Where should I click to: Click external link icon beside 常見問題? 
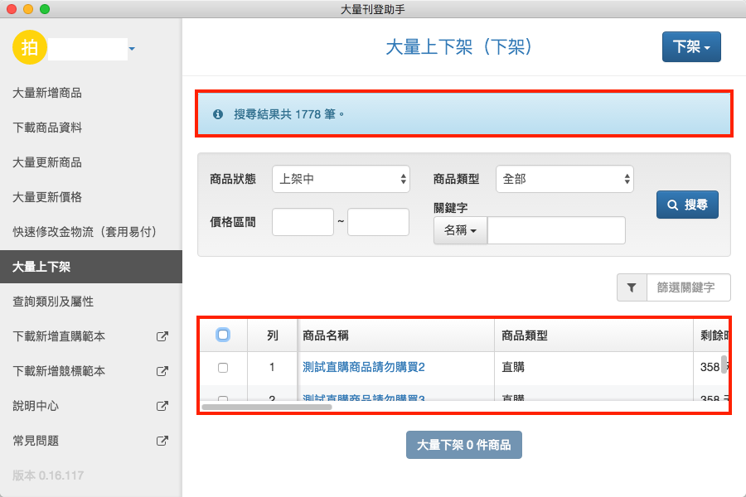[x=162, y=441]
